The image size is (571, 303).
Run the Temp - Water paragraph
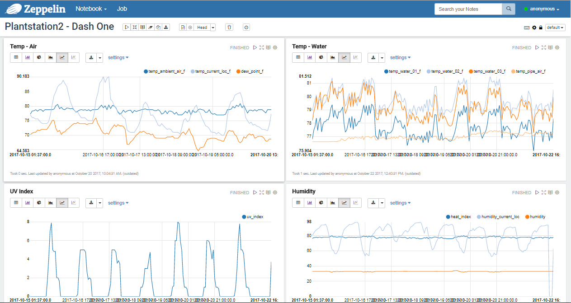(537, 47)
